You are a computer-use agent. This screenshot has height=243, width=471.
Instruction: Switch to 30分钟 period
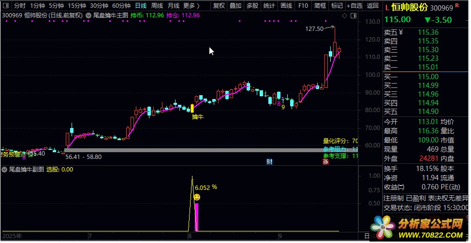point(99,6)
